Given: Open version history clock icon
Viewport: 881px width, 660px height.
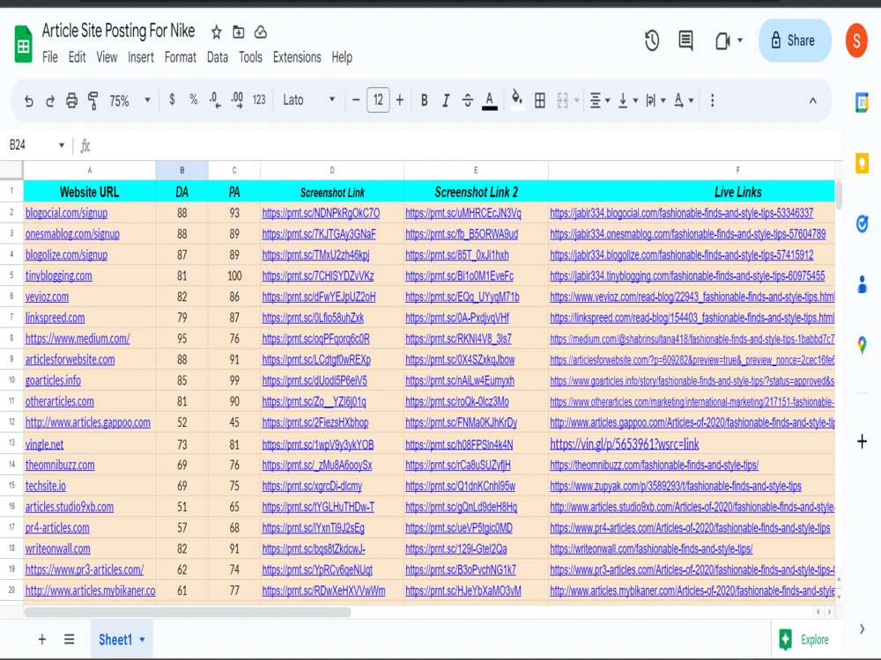Looking at the screenshot, I should click(652, 40).
